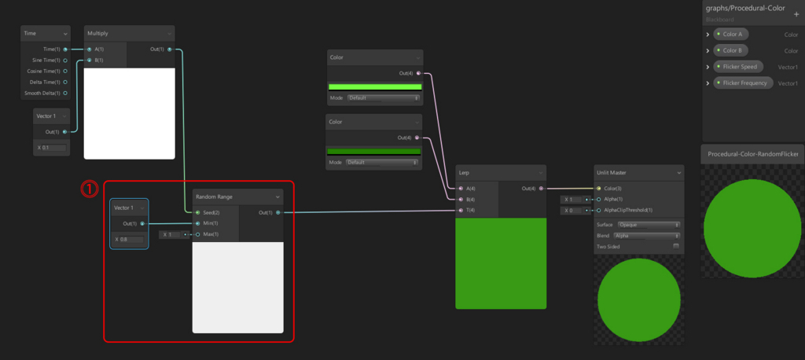Click the Out(1) port on Multiply node
Image resolution: width=805 pixels, height=360 pixels.
tap(170, 50)
